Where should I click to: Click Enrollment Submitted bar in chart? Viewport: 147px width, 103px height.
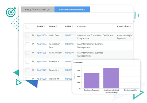pos(111,78)
